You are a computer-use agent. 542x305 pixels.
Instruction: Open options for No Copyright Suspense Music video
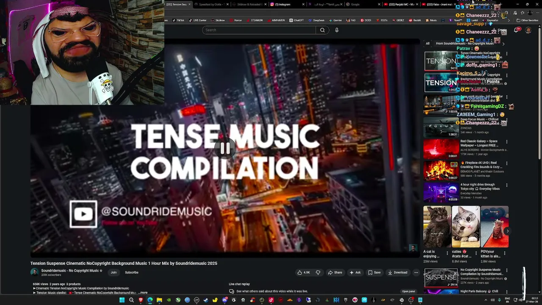[x=506, y=270]
